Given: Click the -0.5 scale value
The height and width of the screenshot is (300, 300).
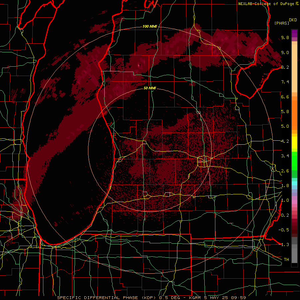Looking at the screenshot, I should tap(284, 230).
